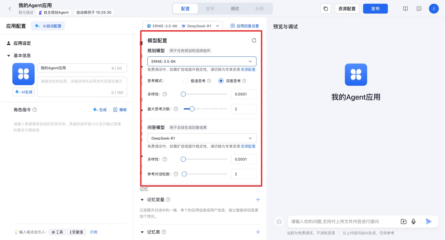Add a memory variable with plus icon
Image resolution: width=445 pixels, height=240 pixels.
coord(258,200)
